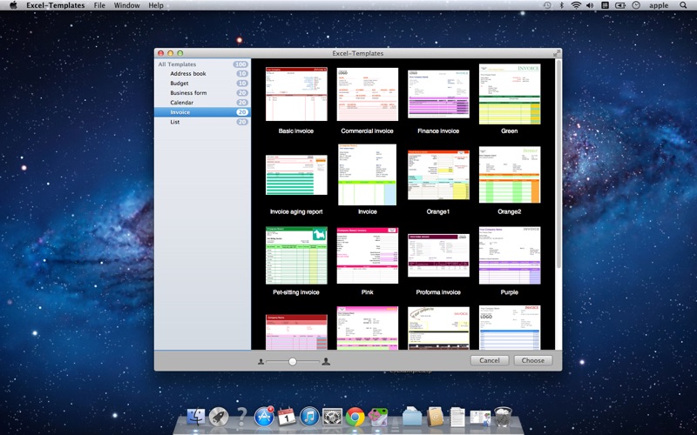Image resolution: width=697 pixels, height=435 pixels.
Task: Open the apple user account menu
Action: pos(659,5)
